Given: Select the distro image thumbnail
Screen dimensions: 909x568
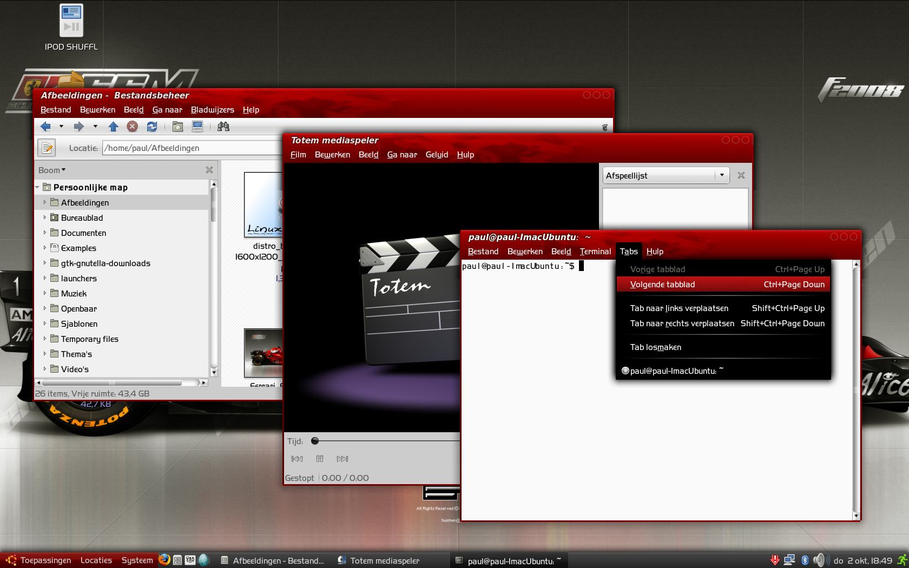Looking at the screenshot, I should pos(264,204).
